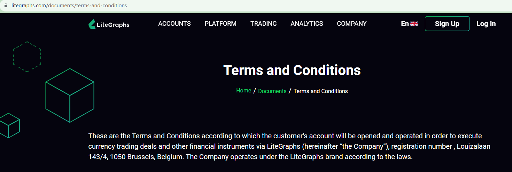The image size is (512, 172).
Task: Click the Log In link
Action: click(486, 24)
